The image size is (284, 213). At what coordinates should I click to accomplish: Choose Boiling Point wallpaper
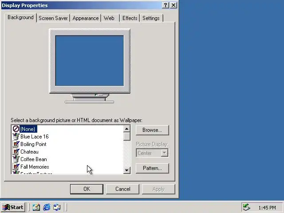coord(33,144)
